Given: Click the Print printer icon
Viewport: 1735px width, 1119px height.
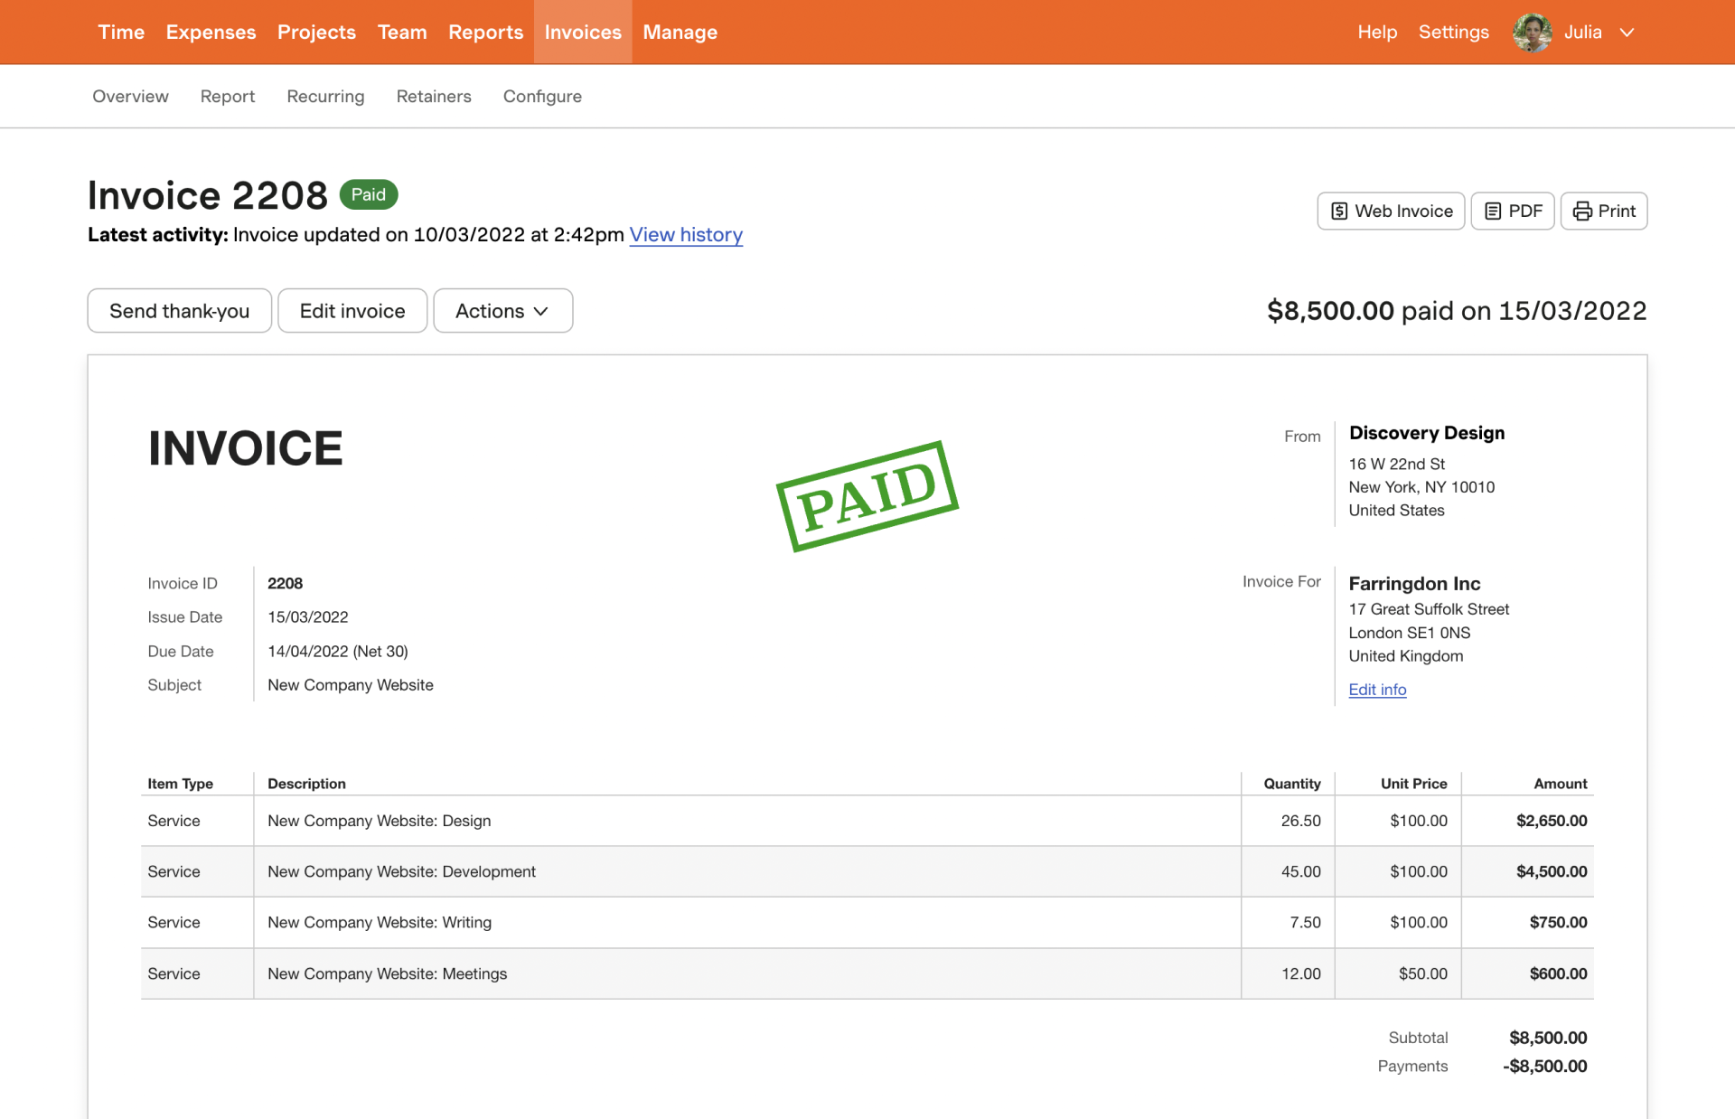Looking at the screenshot, I should click(x=1582, y=211).
